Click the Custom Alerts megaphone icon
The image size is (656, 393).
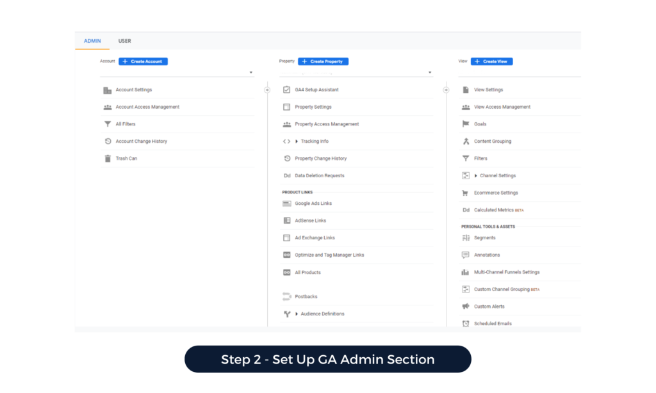(x=466, y=307)
